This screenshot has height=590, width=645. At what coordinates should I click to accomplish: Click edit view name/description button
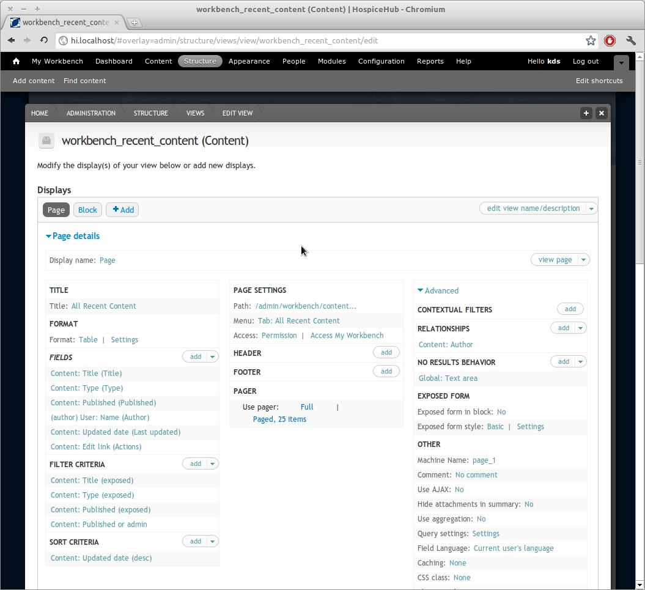[x=533, y=208]
